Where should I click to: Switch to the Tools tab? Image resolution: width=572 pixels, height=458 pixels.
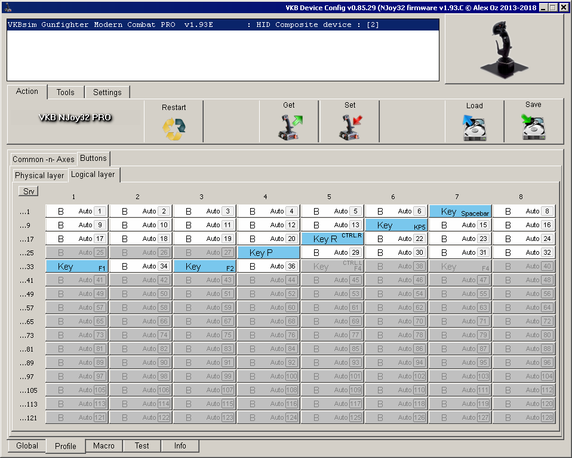pos(66,92)
